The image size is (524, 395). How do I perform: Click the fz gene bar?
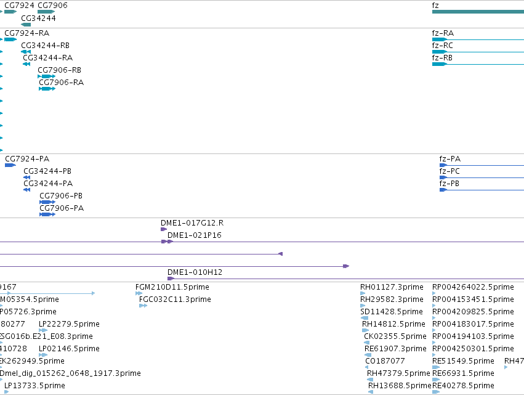pyautogui.click(x=478, y=12)
